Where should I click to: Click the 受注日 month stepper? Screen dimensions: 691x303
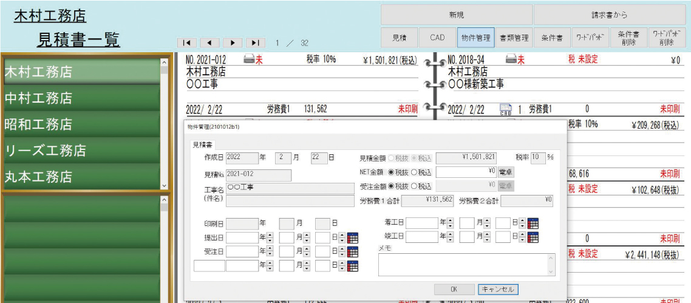(x=305, y=252)
